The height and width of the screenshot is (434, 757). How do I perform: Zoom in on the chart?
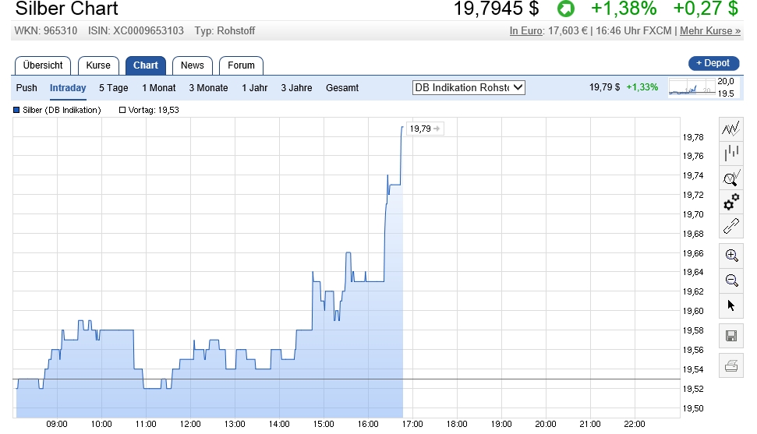tap(731, 255)
